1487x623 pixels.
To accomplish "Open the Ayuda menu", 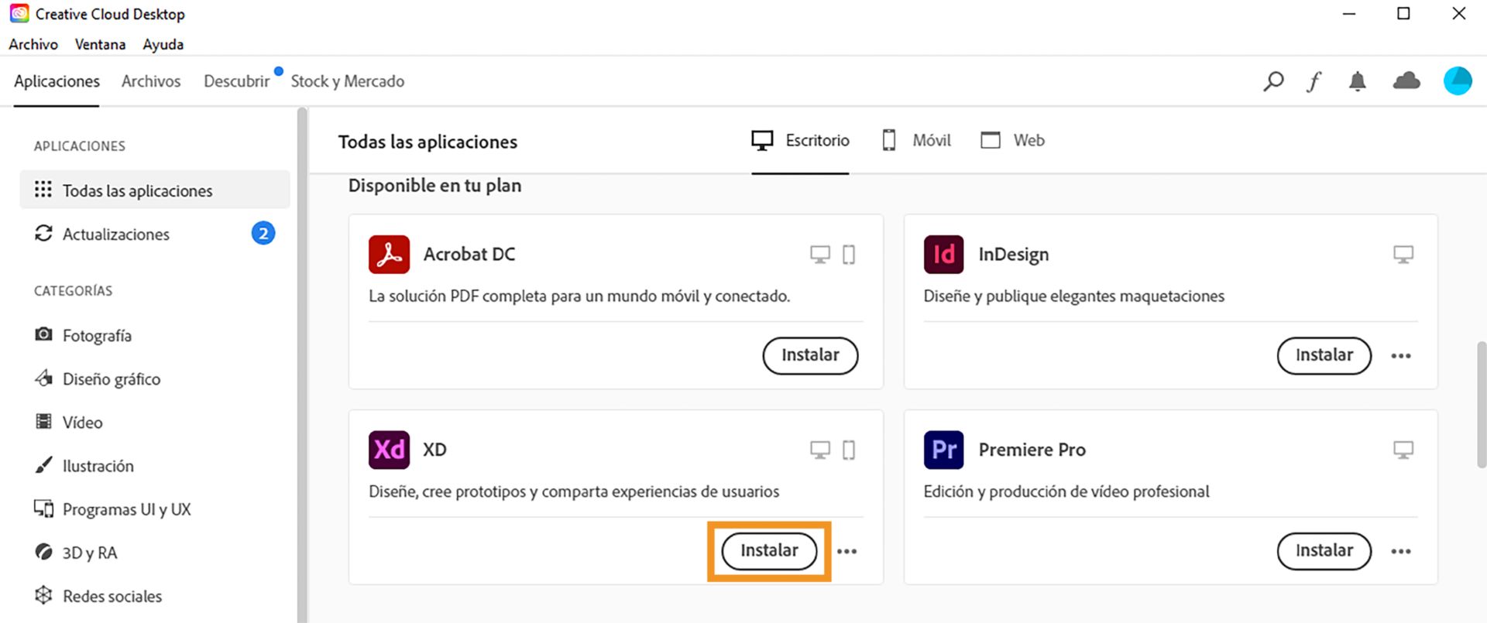I will [163, 44].
